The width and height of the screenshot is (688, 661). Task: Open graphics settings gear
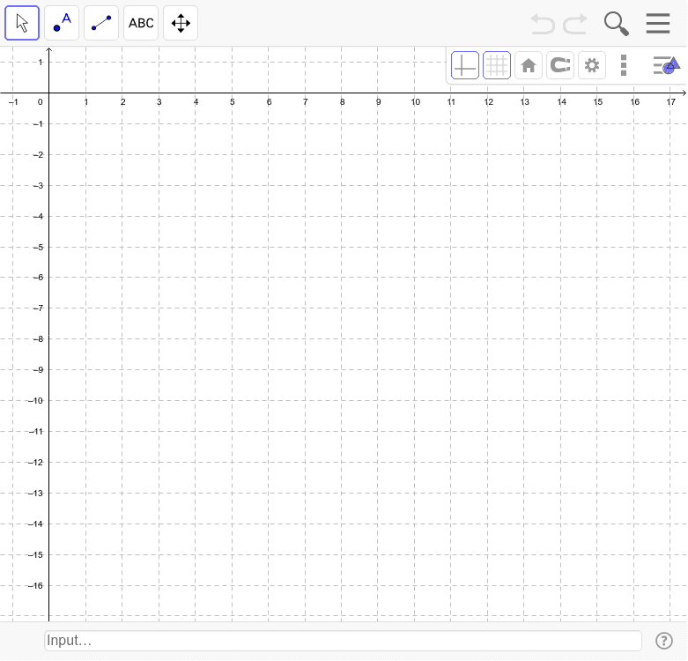pos(592,65)
